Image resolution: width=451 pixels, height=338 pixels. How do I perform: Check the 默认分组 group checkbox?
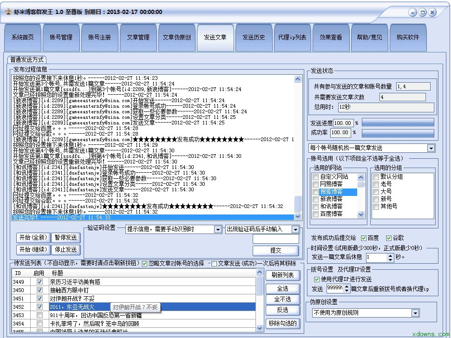pos(376,177)
